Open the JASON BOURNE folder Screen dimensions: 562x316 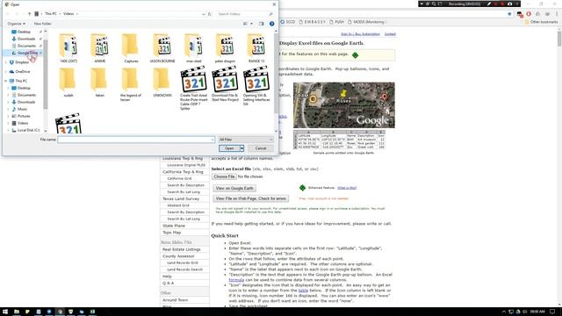(x=162, y=48)
